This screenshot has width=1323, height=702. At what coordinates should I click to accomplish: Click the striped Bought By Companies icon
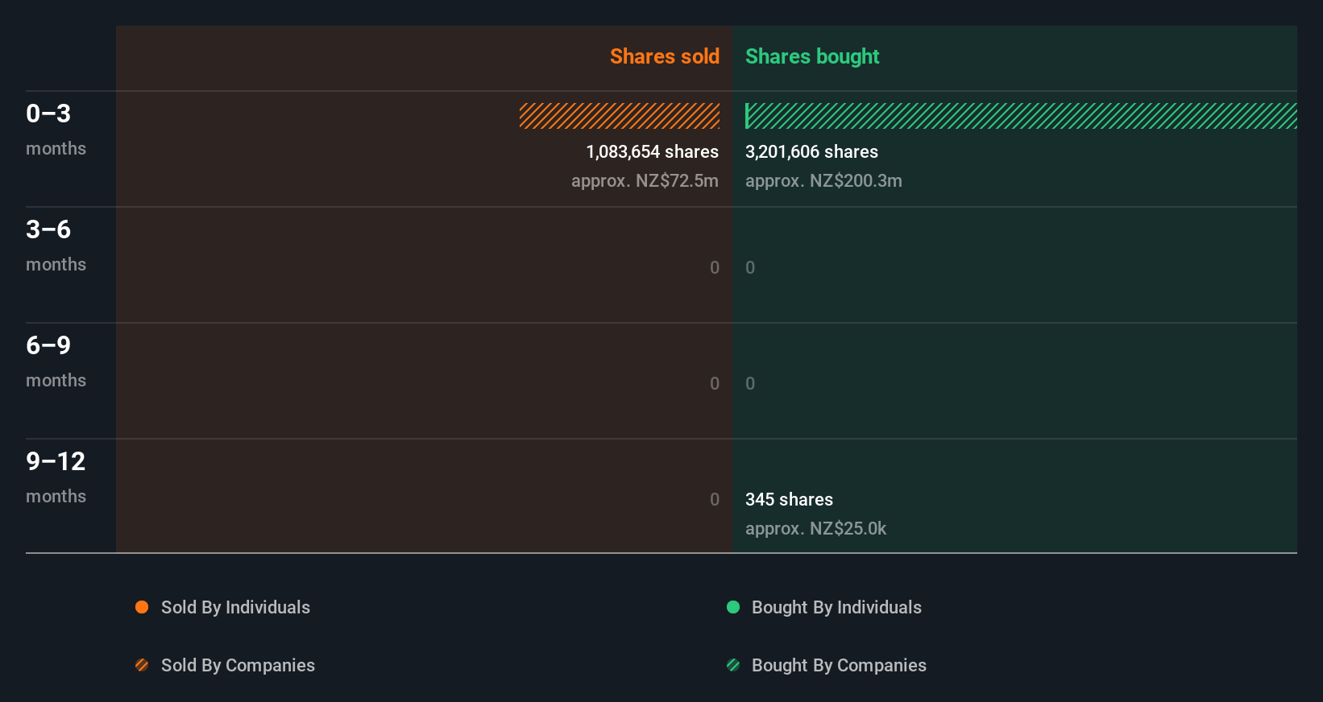(733, 665)
